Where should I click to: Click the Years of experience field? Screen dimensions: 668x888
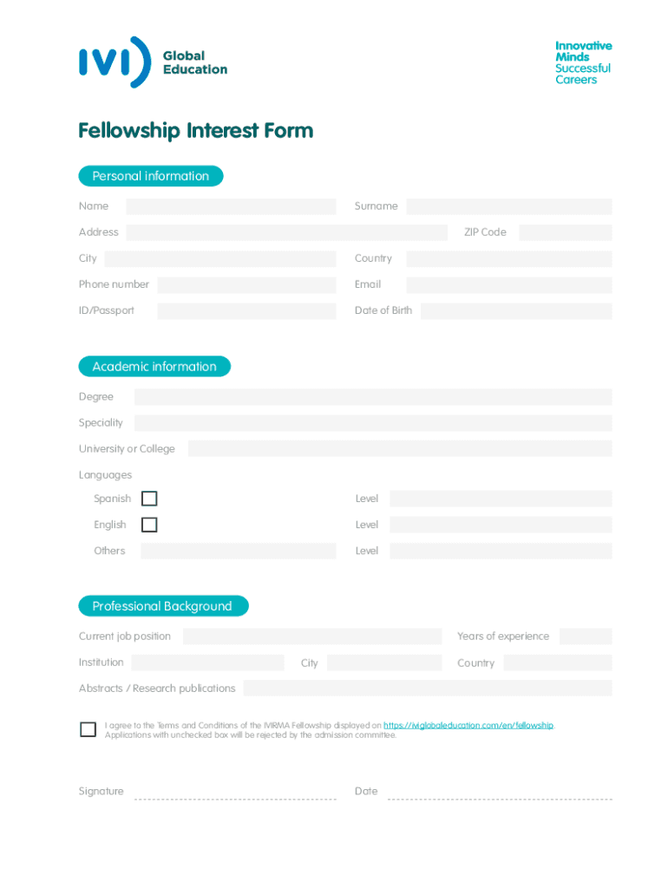click(x=585, y=637)
